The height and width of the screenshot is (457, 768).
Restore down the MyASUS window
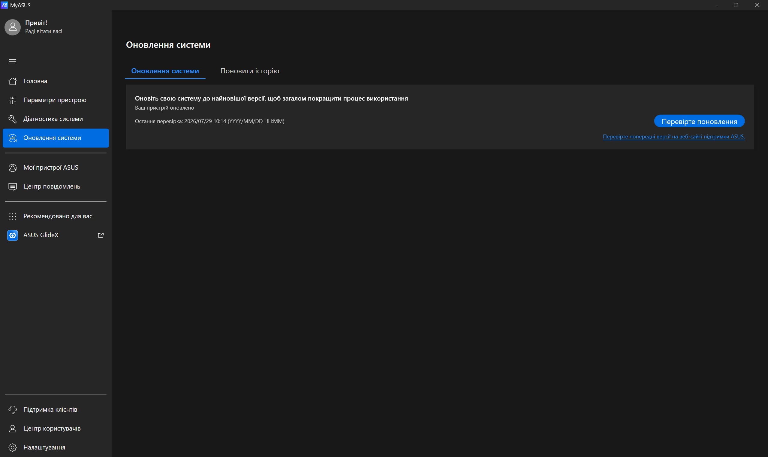coord(736,5)
